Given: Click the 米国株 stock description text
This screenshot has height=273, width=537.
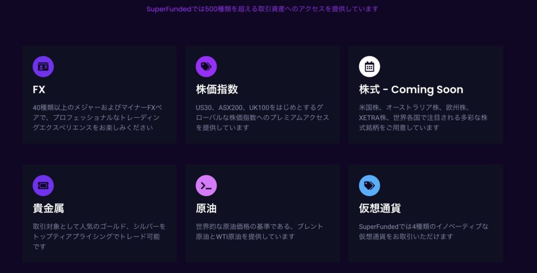Looking at the screenshot, I should (422, 117).
